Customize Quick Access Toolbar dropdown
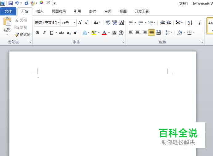 (54, 3)
